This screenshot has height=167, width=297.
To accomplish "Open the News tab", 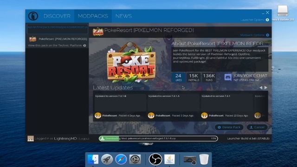I will click(123, 16).
